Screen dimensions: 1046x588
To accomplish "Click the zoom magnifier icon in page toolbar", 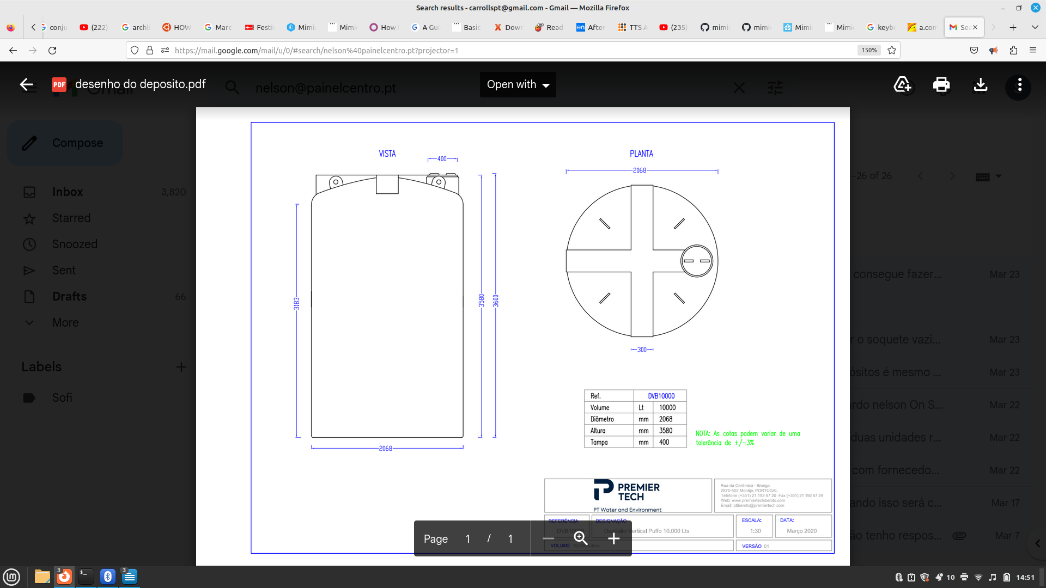I will point(581,538).
